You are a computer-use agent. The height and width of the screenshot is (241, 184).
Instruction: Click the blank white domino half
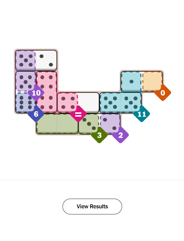coord(89,103)
